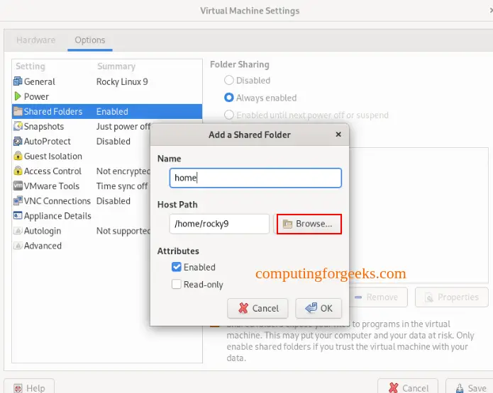Switch to the Options tab
493x393 pixels.
click(90, 40)
